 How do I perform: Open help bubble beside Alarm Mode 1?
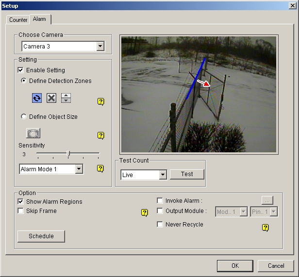click(100, 168)
